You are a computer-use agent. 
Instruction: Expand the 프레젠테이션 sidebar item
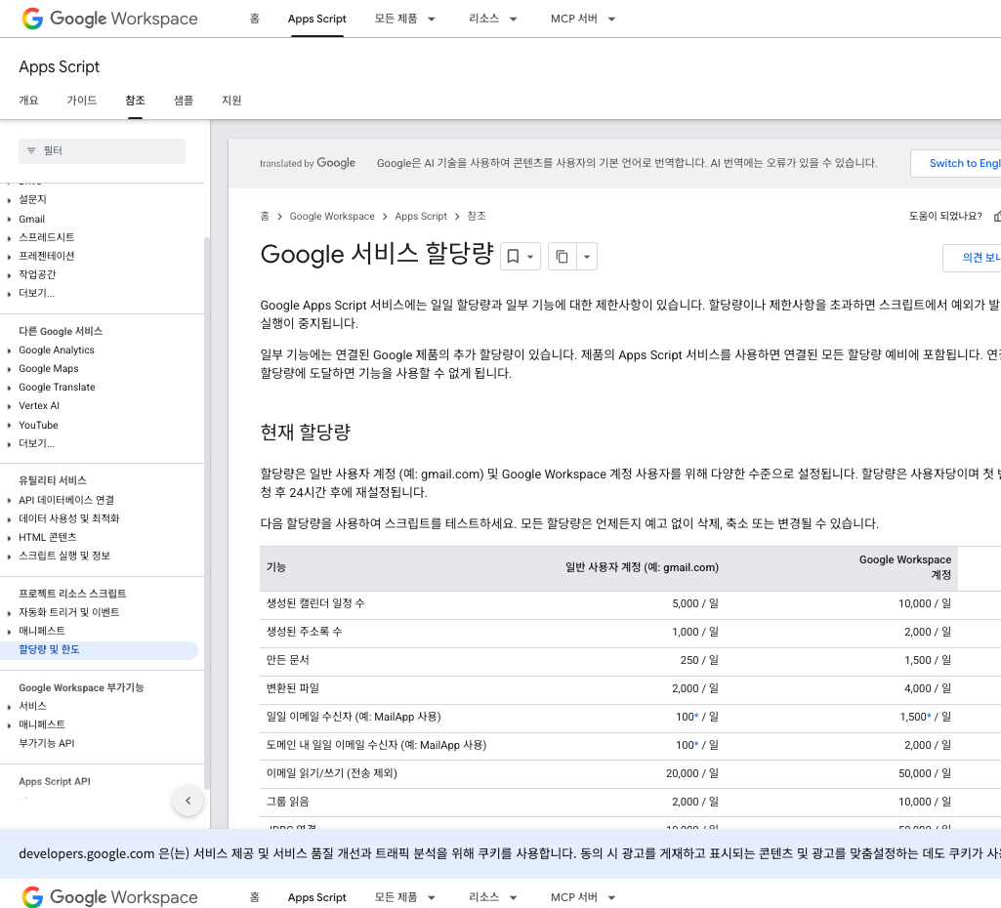pos(9,256)
